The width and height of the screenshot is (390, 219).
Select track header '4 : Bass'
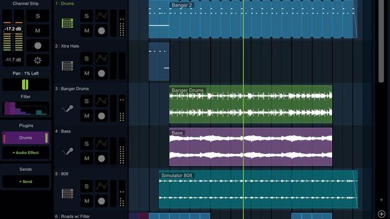click(63, 131)
